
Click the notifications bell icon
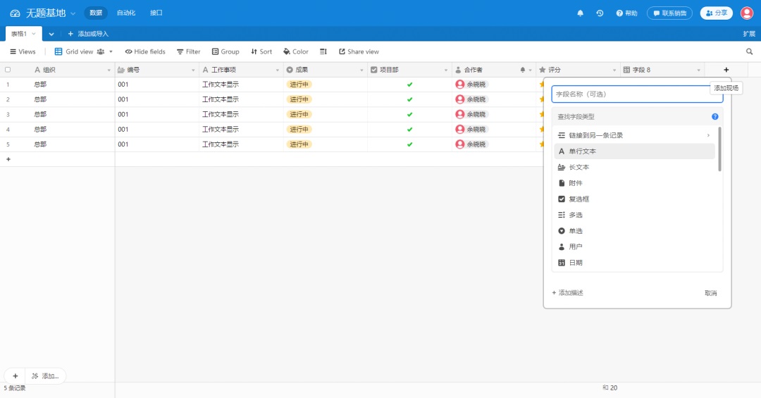(581, 13)
